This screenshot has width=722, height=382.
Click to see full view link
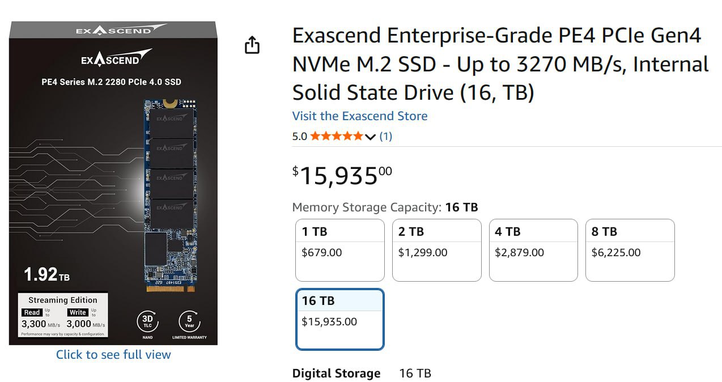click(x=113, y=355)
